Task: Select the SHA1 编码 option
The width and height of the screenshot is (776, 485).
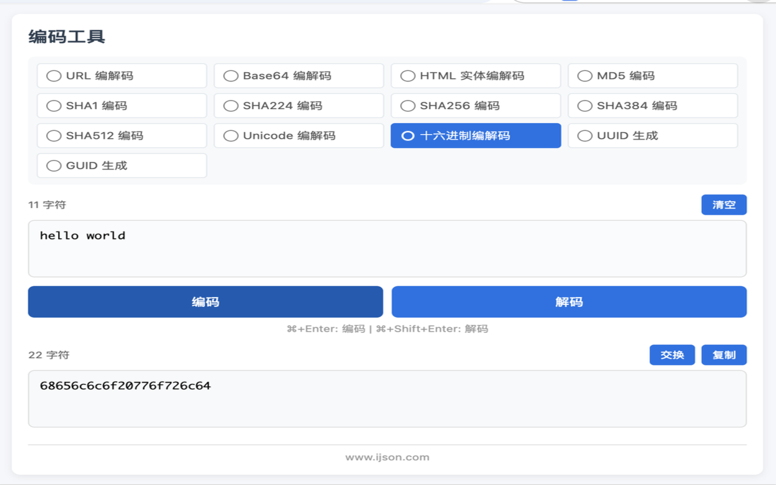Action: point(122,105)
